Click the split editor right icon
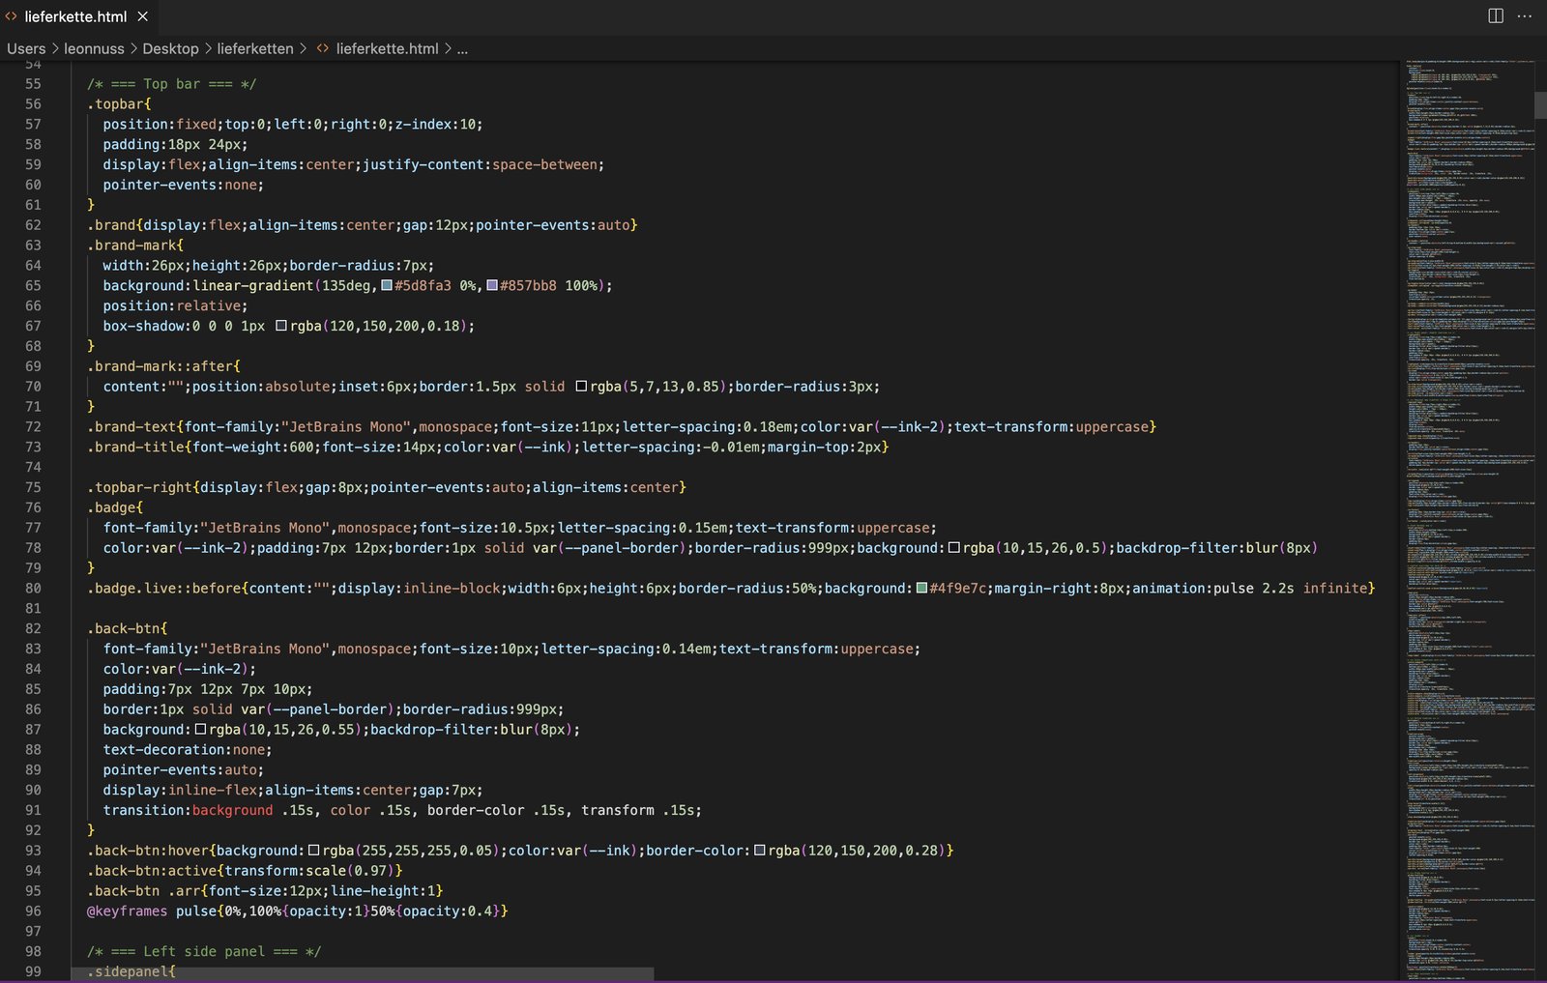Image resolution: width=1547 pixels, height=983 pixels. click(1496, 15)
